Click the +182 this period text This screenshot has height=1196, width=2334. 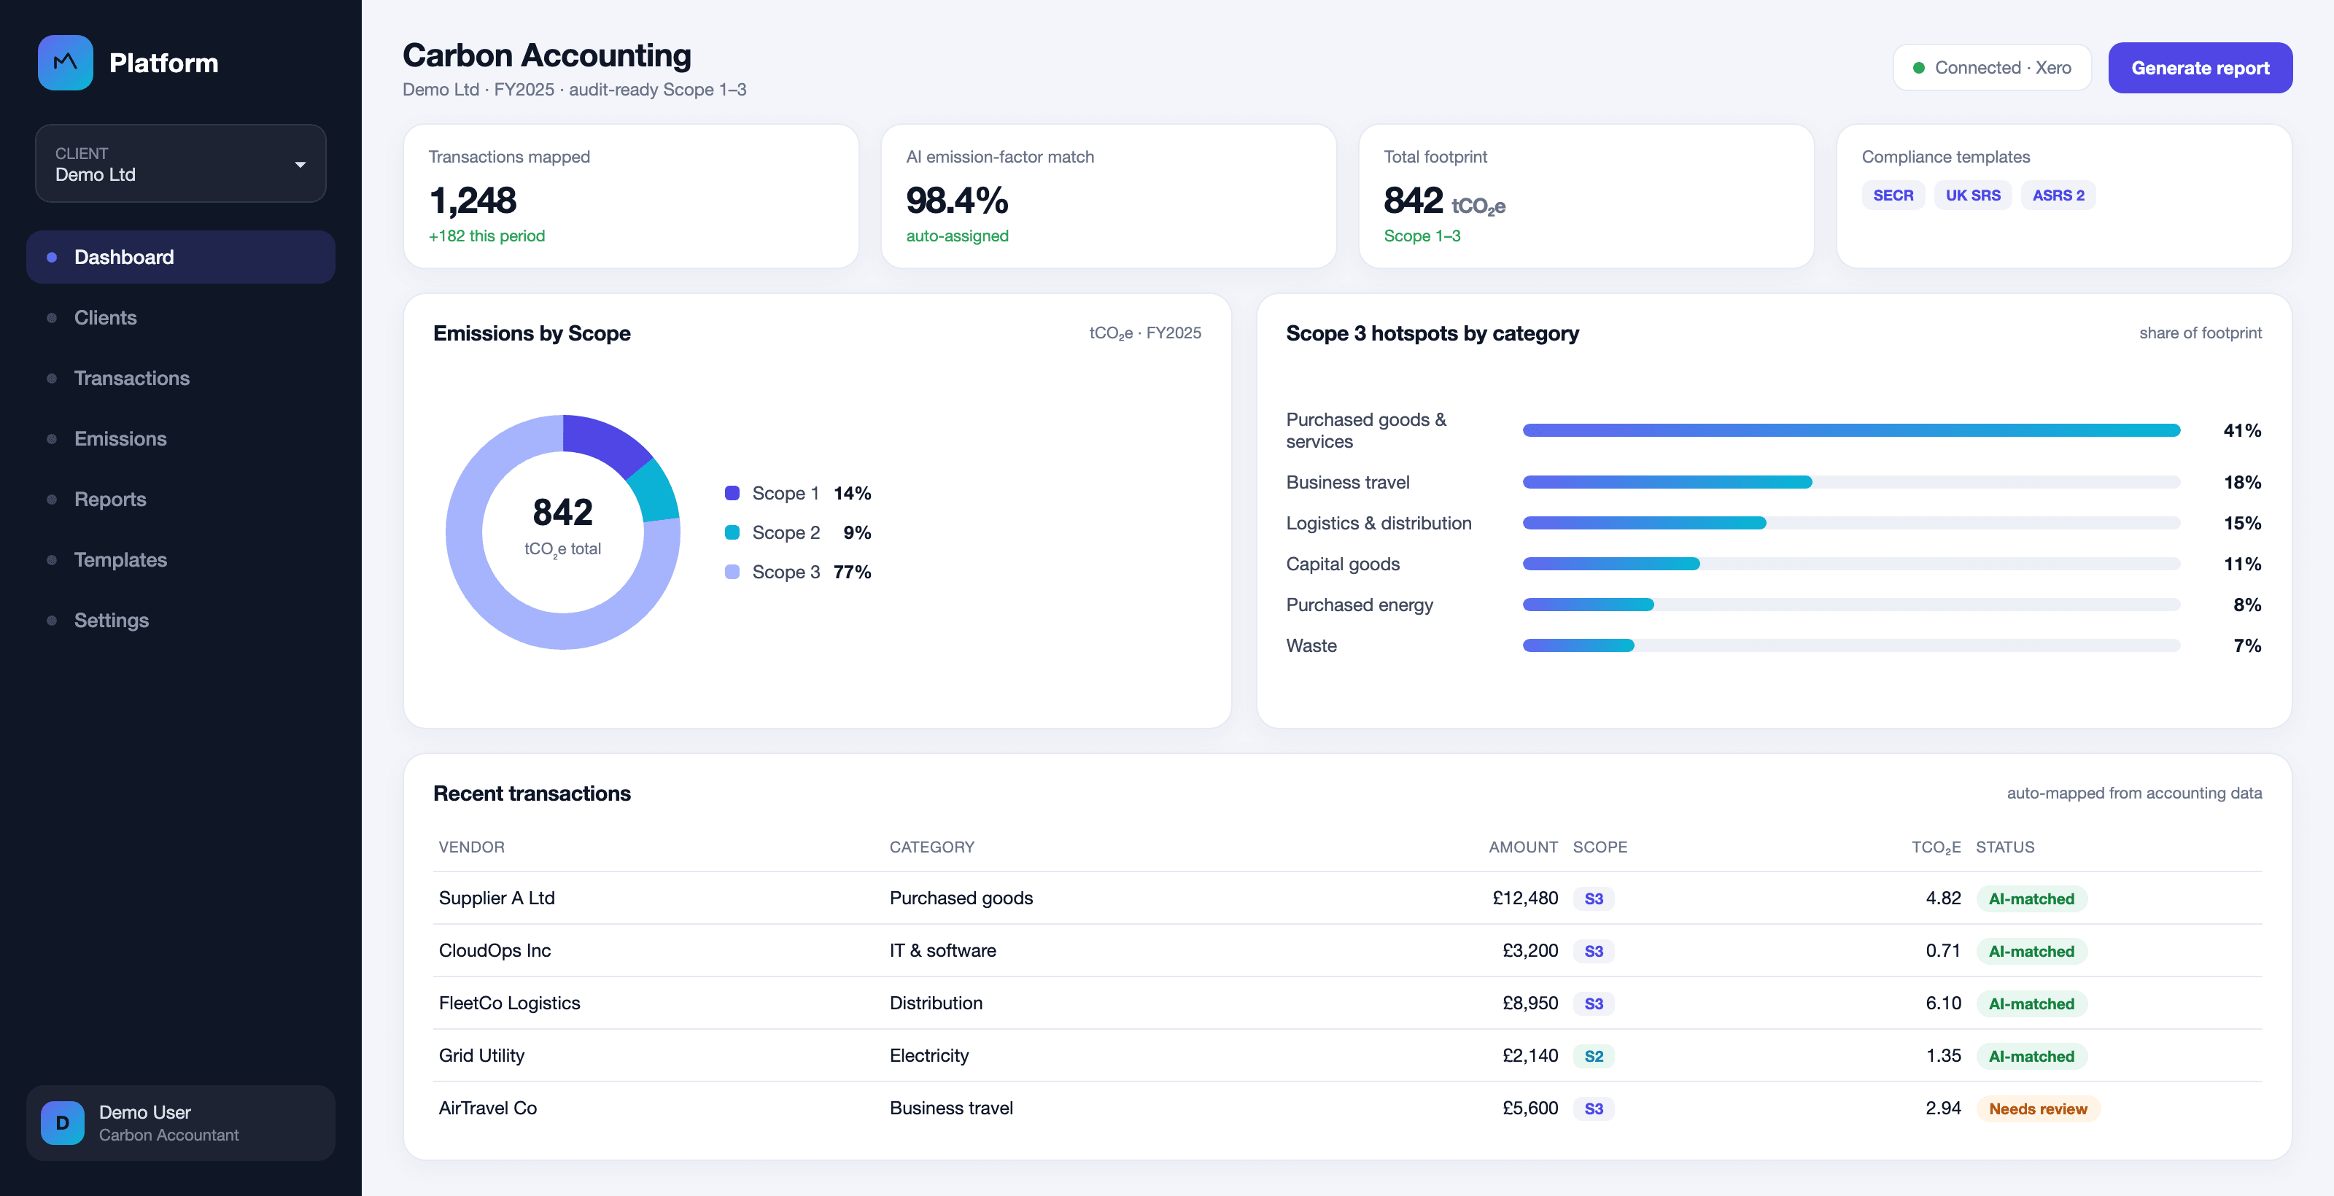coord(486,236)
